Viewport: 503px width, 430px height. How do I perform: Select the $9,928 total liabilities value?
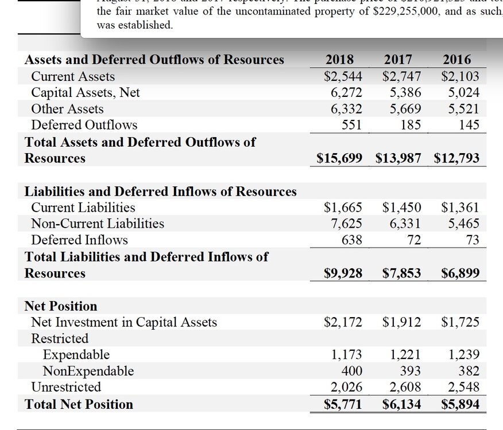click(343, 273)
